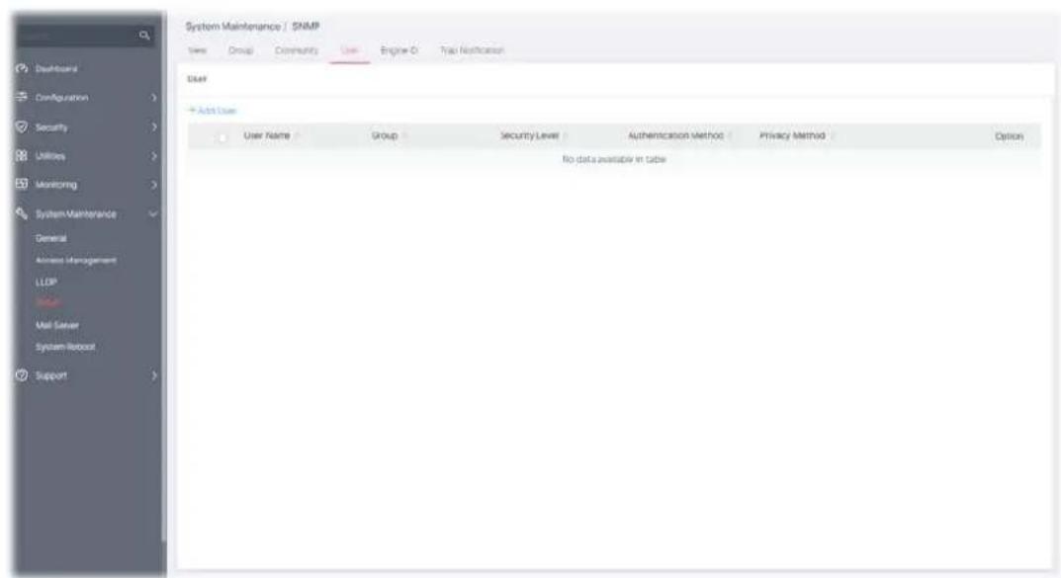The height and width of the screenshot is (578, 1061).
Task: Click the search magnifier icon in sidebar
Action: [144, 36]
